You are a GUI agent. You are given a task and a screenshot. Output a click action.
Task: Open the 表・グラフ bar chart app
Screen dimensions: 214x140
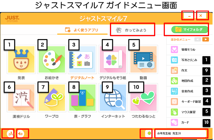[82, 98]
